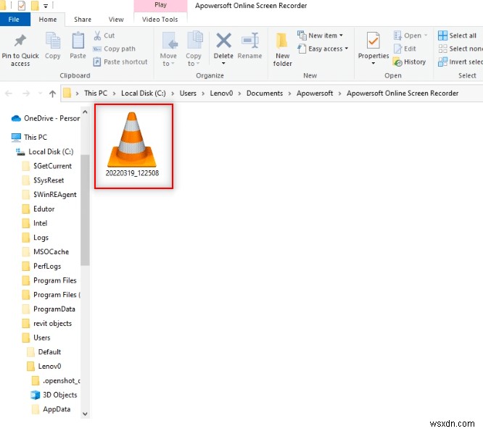Click the navigation pane scroll down arrow
This screenshot has height=431, width=483.
point(85,414)
